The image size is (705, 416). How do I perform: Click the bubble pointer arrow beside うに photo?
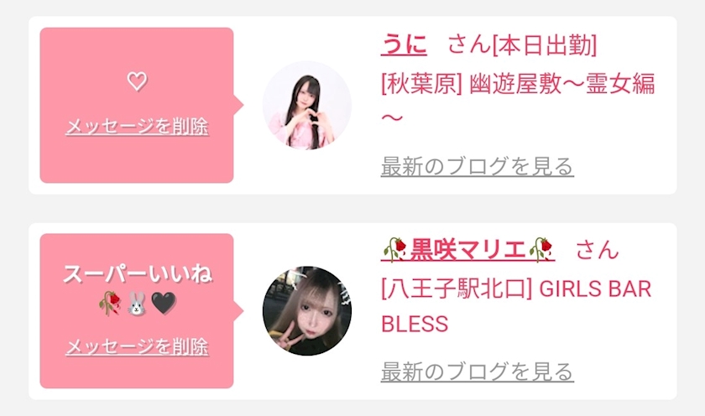coord(238,106)
